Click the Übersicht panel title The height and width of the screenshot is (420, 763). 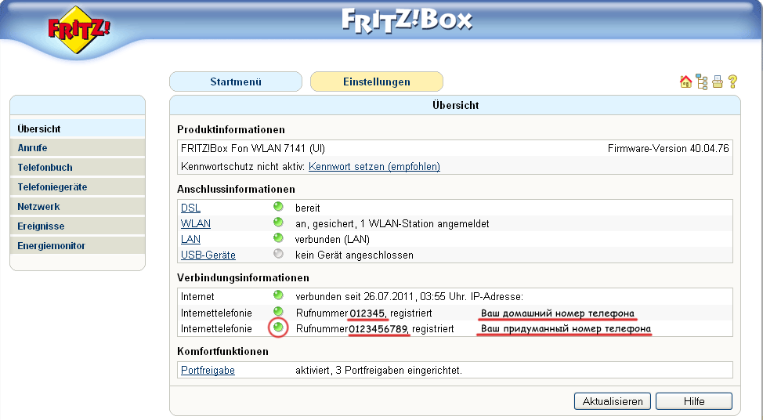(x=455, y=105)
